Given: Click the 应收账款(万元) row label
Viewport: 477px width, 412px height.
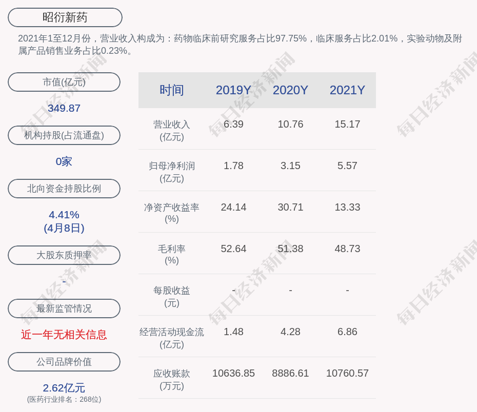Looking at the screenshot, I should [172, 380].
